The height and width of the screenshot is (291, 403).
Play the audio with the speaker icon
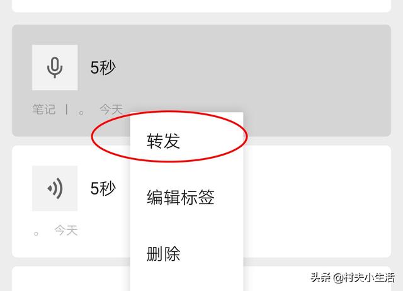(x=55, y=188)
